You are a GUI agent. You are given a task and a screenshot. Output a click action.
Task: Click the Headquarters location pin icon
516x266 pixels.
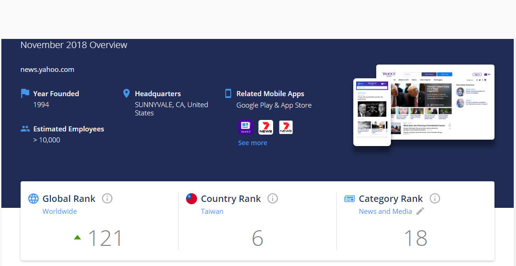tap(126, 93)
